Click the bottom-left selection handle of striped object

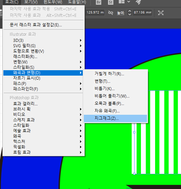coord(134,174)
